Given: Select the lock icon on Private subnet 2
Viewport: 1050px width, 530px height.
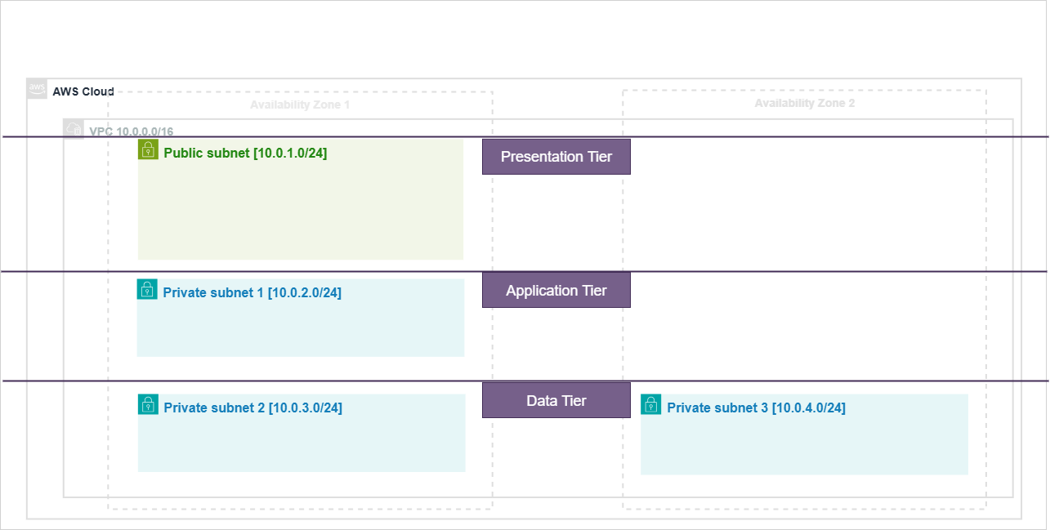Looking at the screenshot, I should coord(148,403).
